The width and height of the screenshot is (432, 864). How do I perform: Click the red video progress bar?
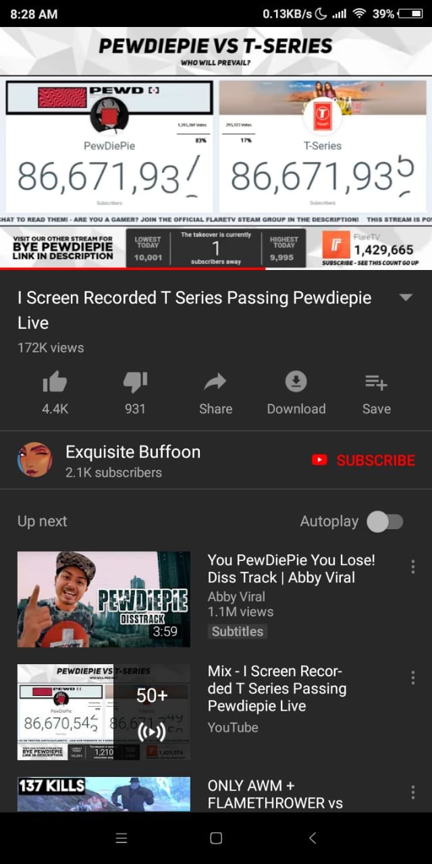tap(132, 268)
